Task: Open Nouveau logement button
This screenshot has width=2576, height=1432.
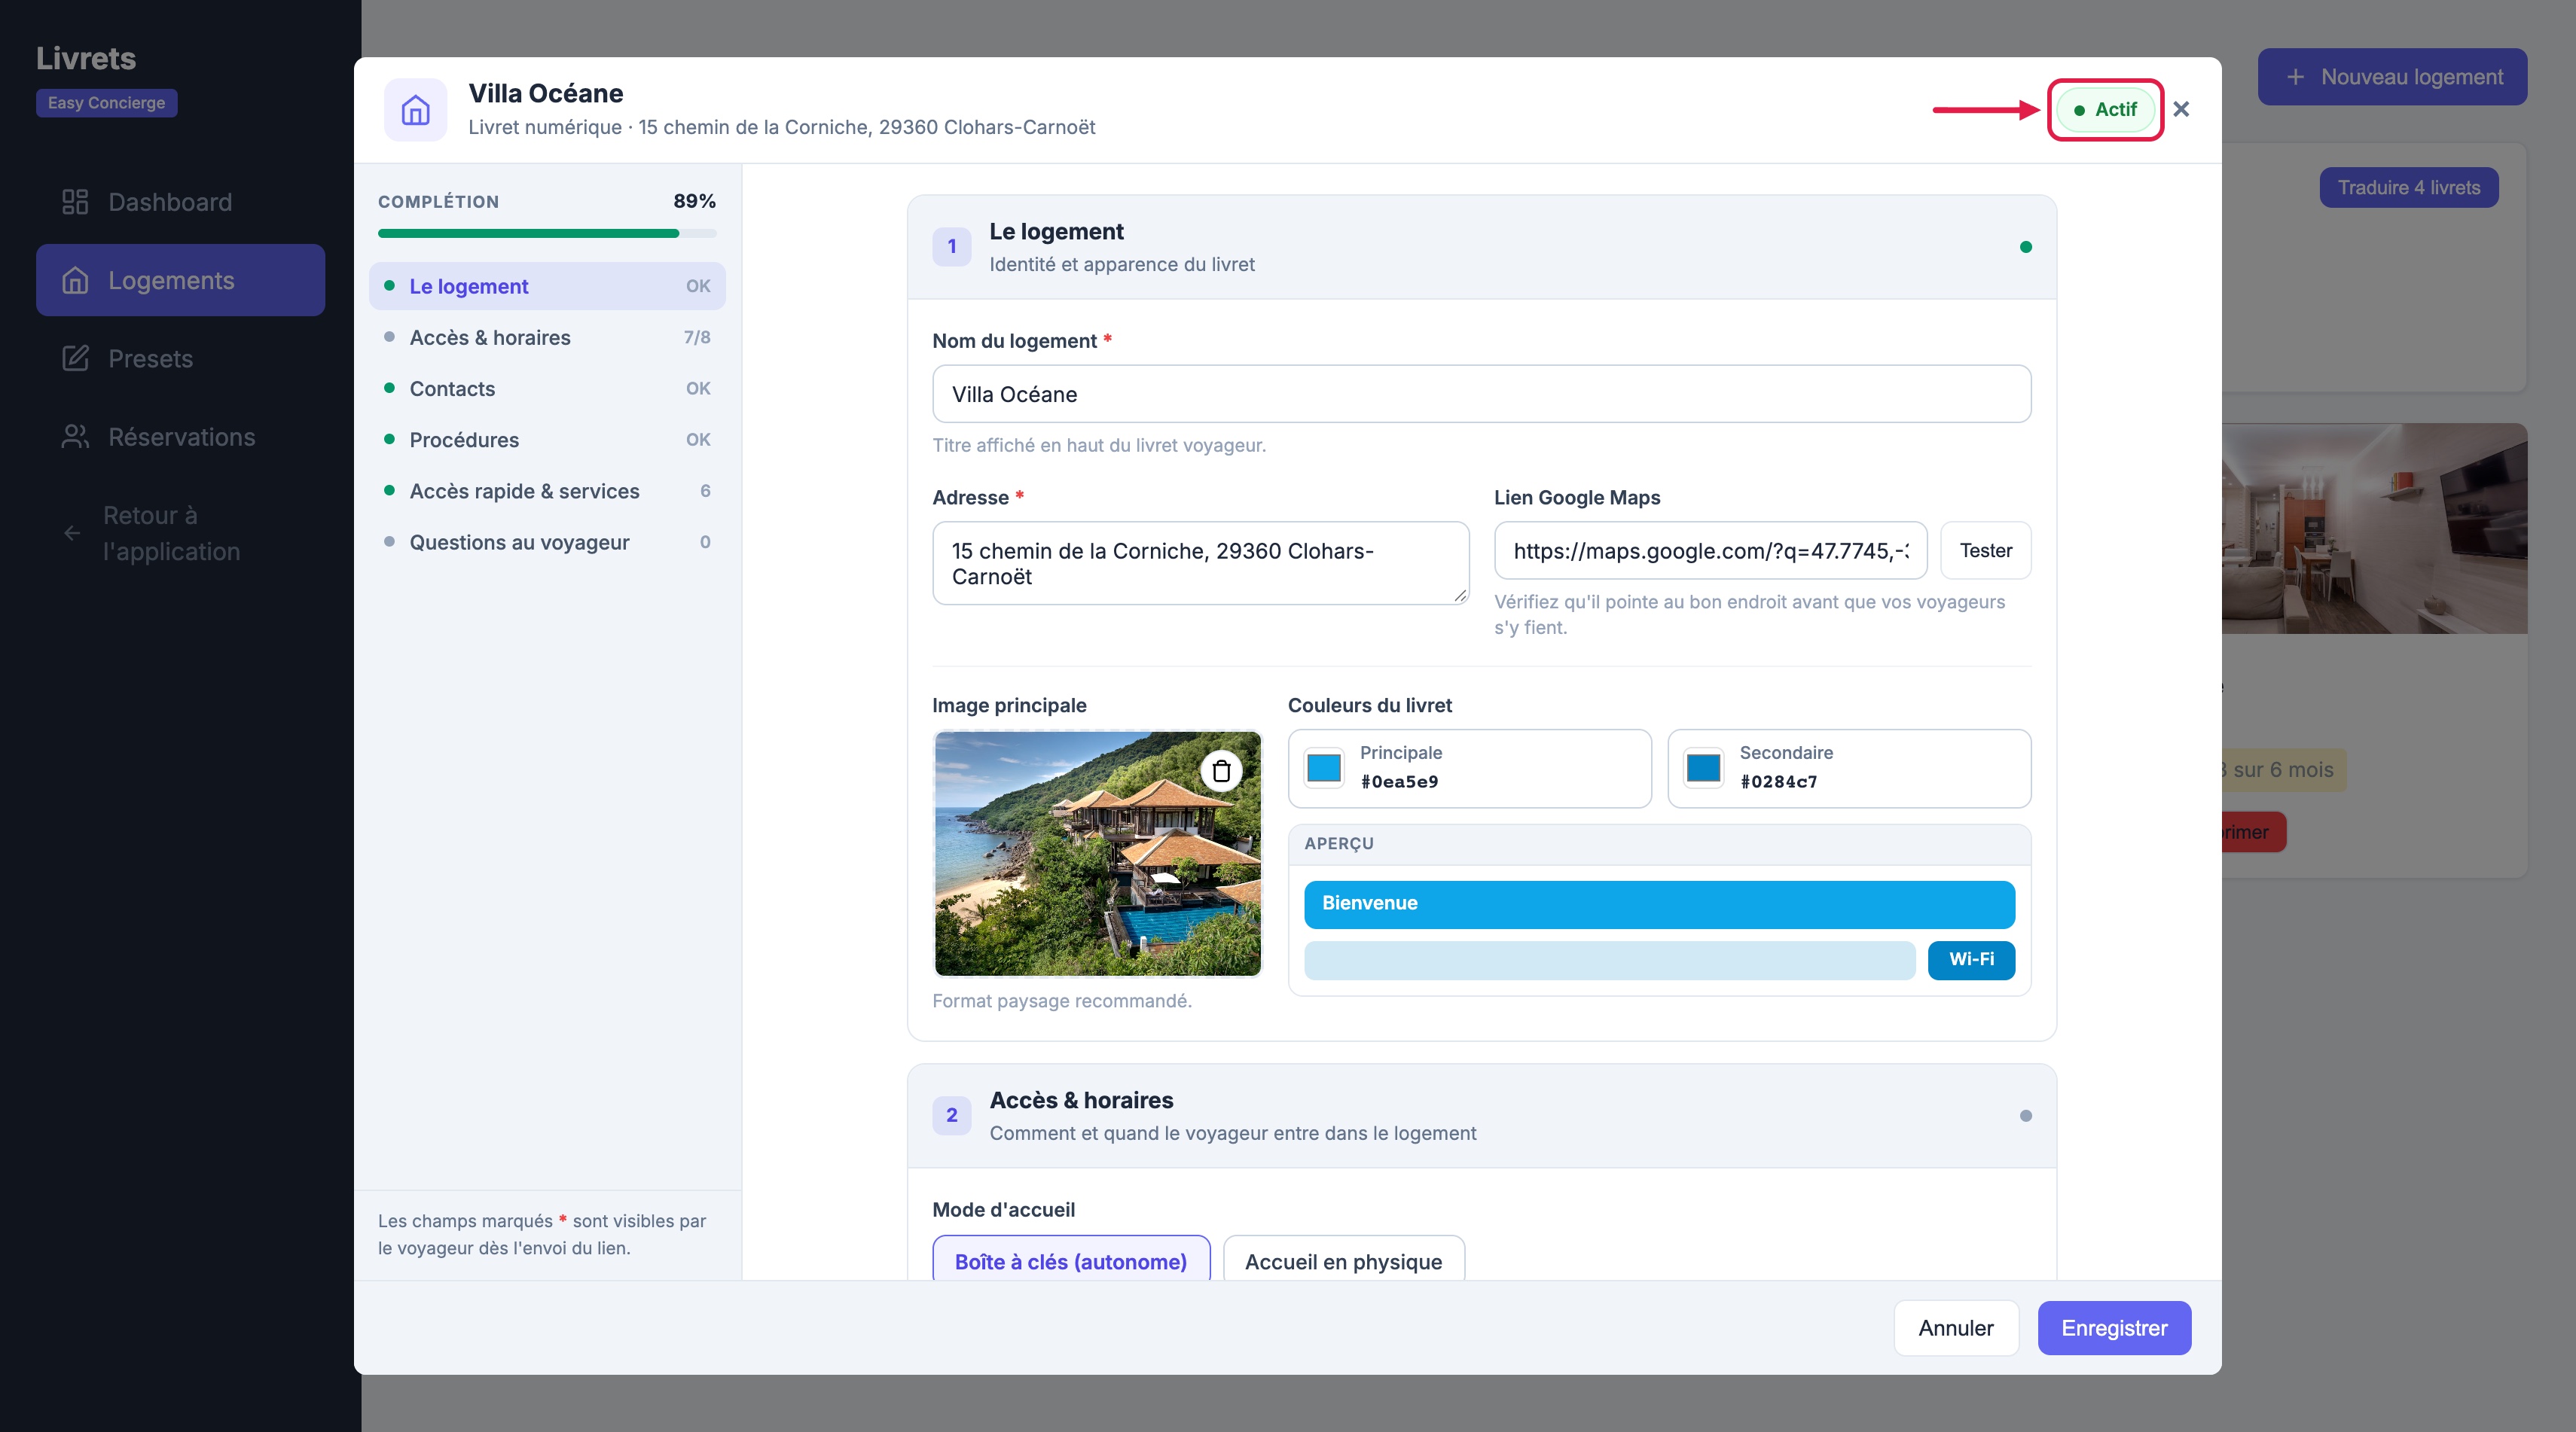Action: [2392, 77]
